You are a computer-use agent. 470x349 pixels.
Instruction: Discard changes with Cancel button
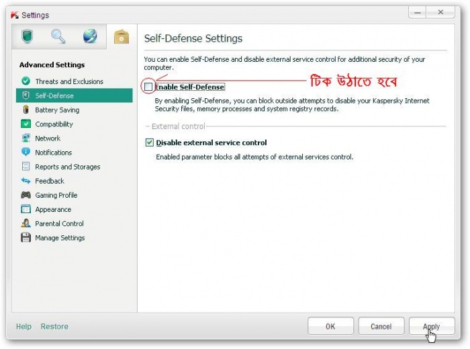(x=381, y=326)
